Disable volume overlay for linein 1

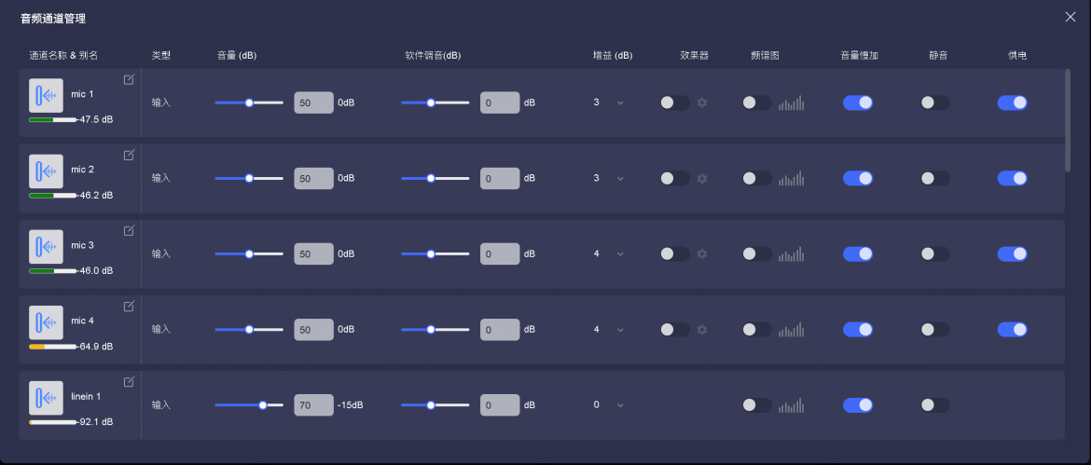click(857, 404)
